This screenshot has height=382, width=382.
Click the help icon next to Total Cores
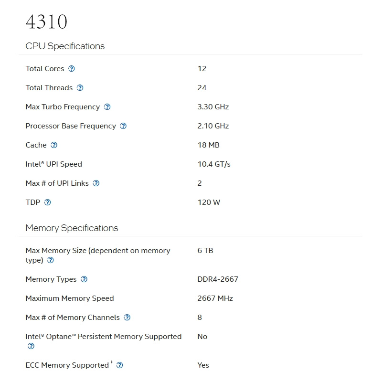72,69
